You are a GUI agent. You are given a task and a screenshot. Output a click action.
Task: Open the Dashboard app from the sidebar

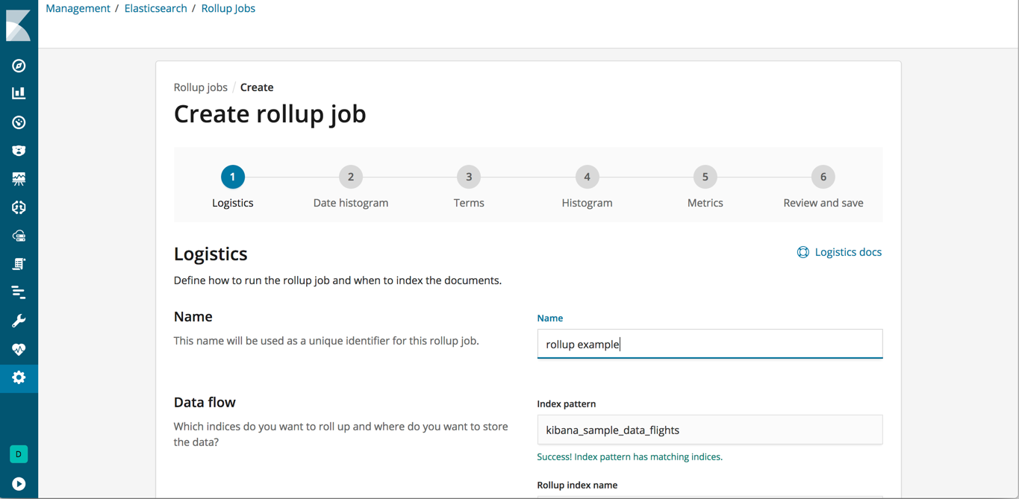point(18,122)
